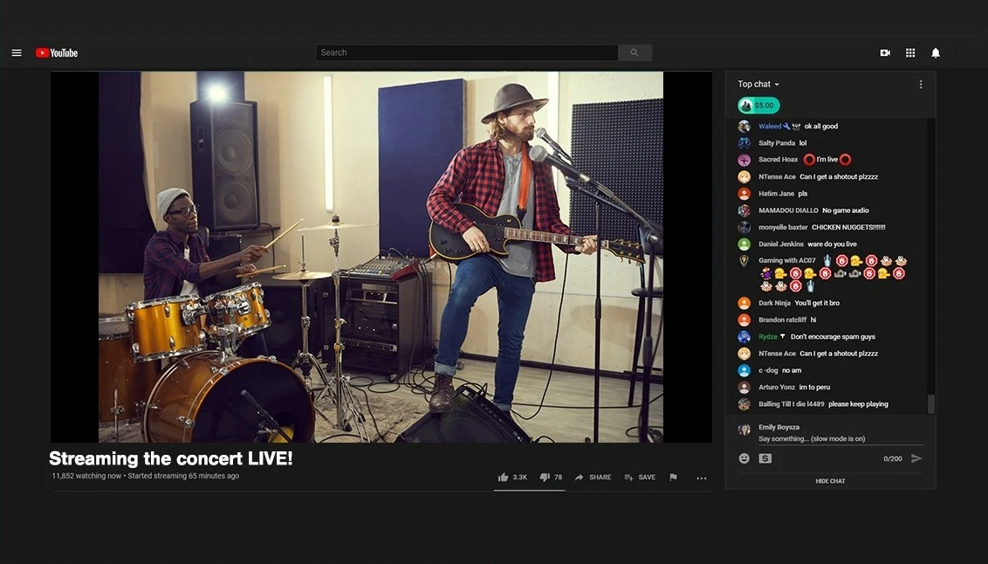This screenshot has width=988, height=564.
Task: Like the video with thumbs up
Action: (504, 478)
